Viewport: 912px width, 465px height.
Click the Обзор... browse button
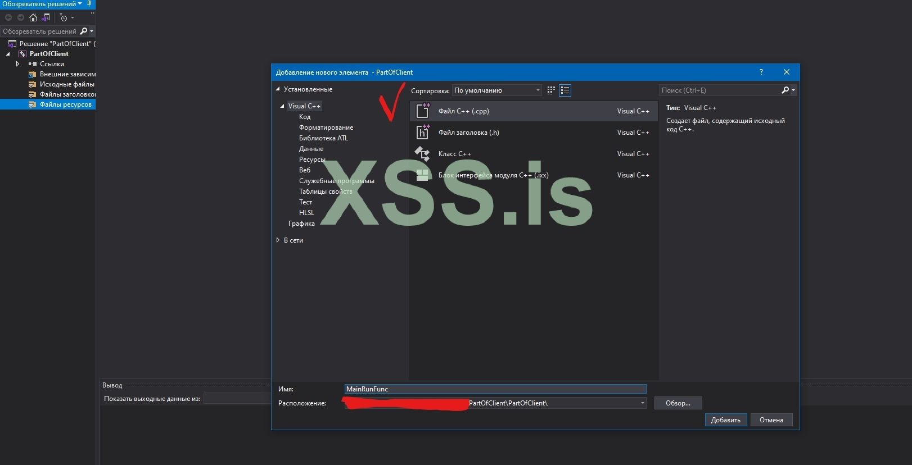point(678,403)
